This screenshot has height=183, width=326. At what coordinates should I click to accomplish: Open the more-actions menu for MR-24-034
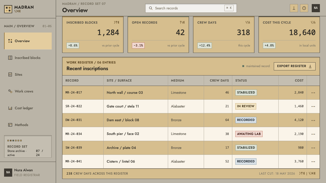coord(313,134)
